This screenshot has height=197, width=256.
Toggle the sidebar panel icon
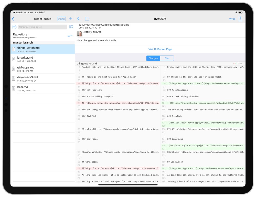pos(87,19)
